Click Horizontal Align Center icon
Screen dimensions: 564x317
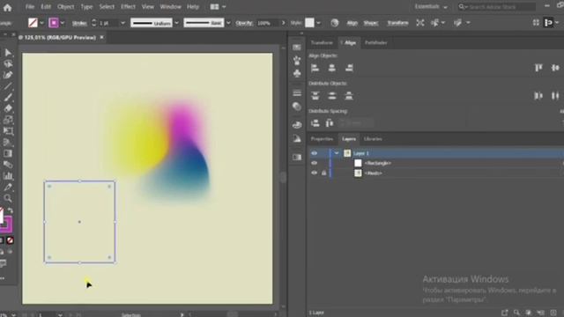332,68
